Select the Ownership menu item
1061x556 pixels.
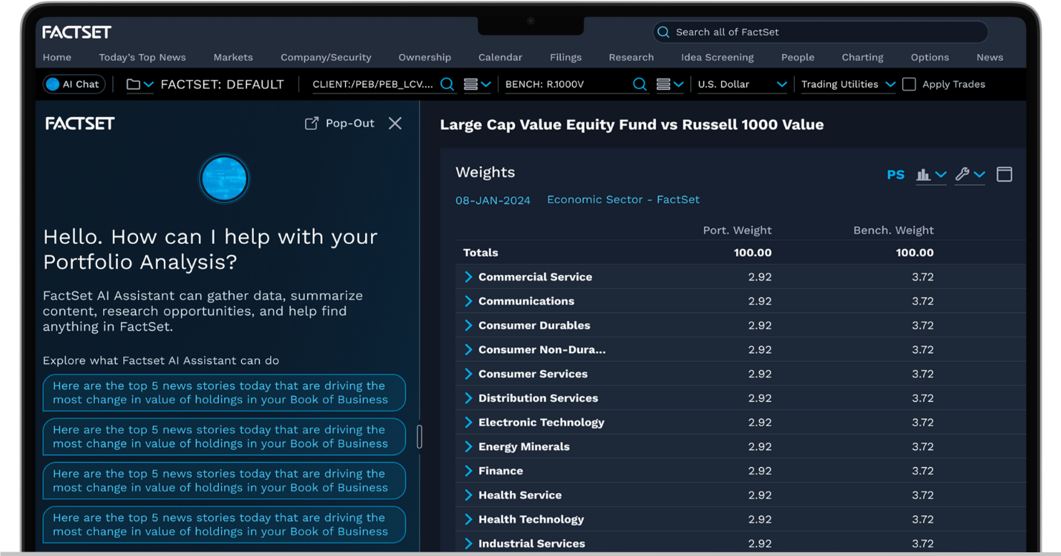[424, 57]
